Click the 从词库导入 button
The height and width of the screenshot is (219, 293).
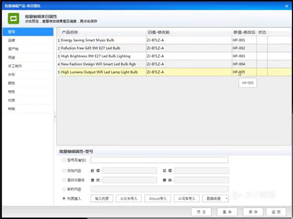tap(187, 198)
